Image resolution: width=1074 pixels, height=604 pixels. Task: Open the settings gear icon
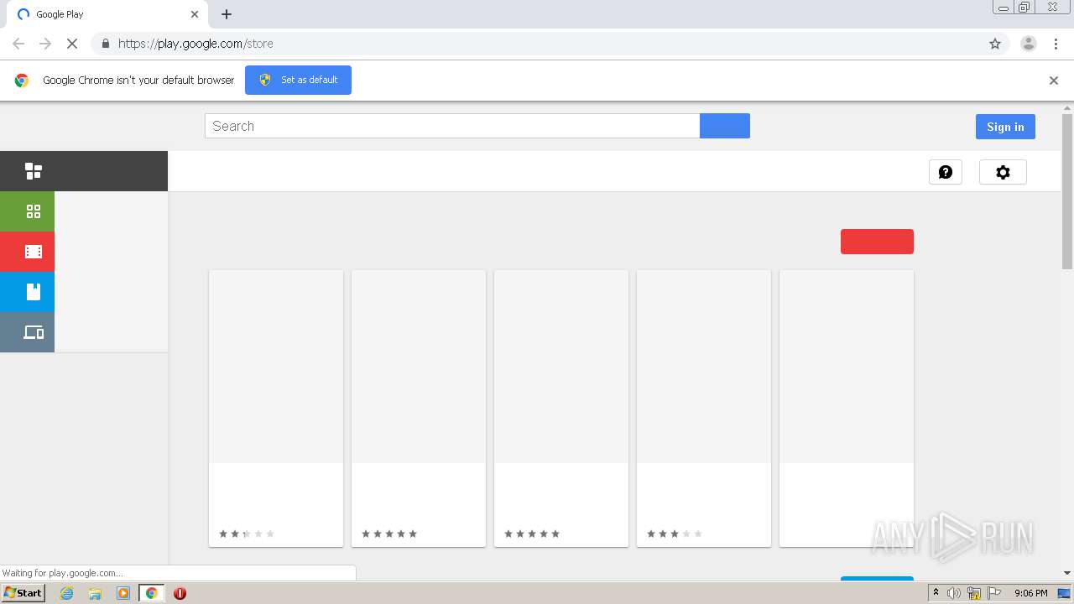point(1003,172)
